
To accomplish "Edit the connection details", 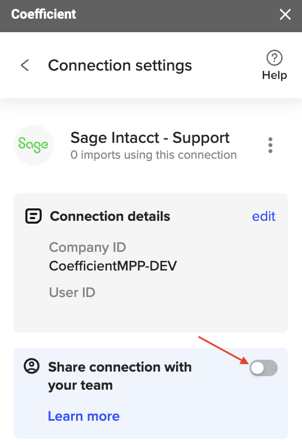I will pos(264,216).
